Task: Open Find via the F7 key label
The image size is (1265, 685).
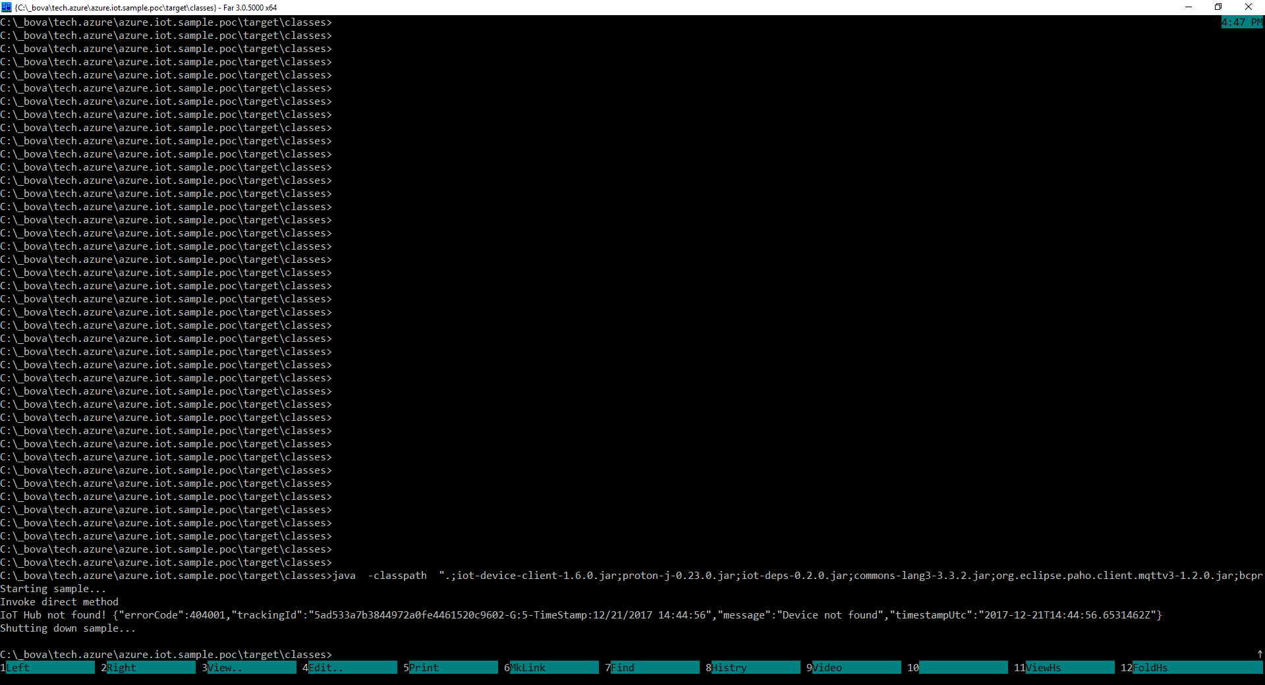Action: 651,668
